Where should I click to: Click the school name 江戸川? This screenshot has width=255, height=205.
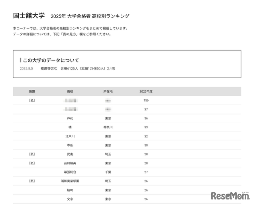[70, 136]
